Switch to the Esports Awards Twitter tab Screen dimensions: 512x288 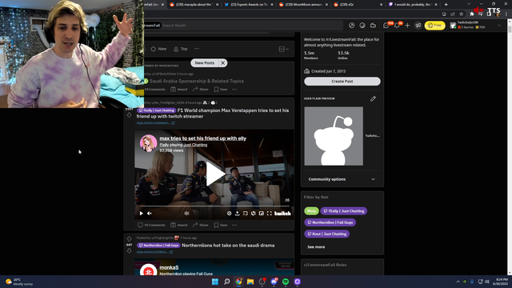tap(248, 5)
